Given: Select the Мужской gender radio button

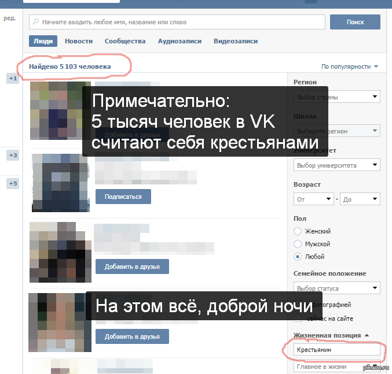Looking at the screenshot, I should point(298,244).
